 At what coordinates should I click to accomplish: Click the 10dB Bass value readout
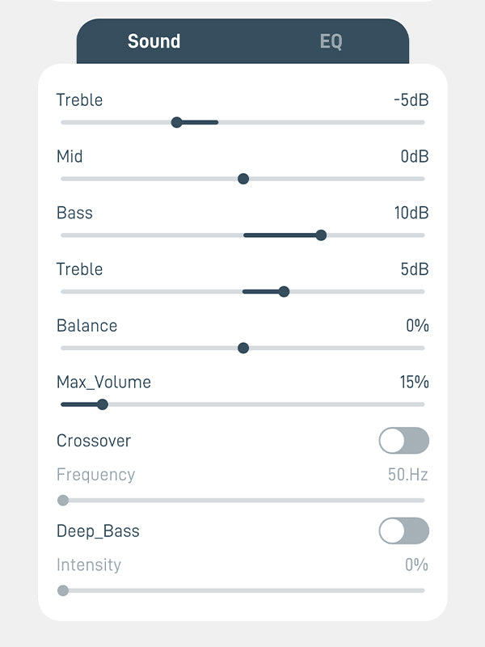point(411,213)
